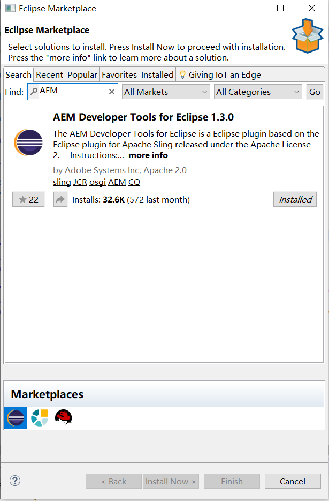Click the AEM Developer Tools for Eclipse title
The width and height of the screenshot is (329, 501).
click(x=143, y=117)
